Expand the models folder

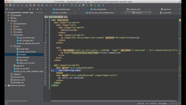(11, 32)
